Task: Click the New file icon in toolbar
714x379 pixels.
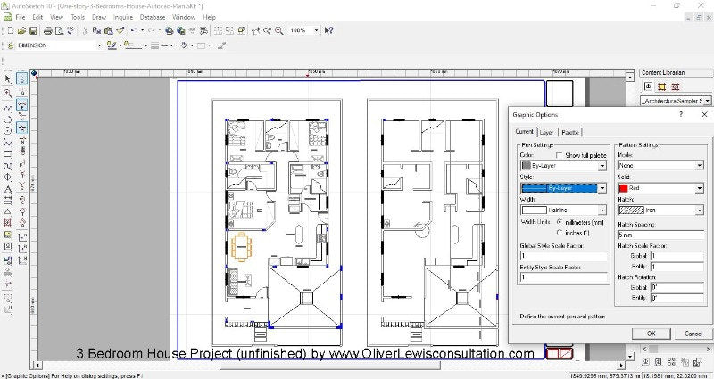Action: [x=8, y=29]
